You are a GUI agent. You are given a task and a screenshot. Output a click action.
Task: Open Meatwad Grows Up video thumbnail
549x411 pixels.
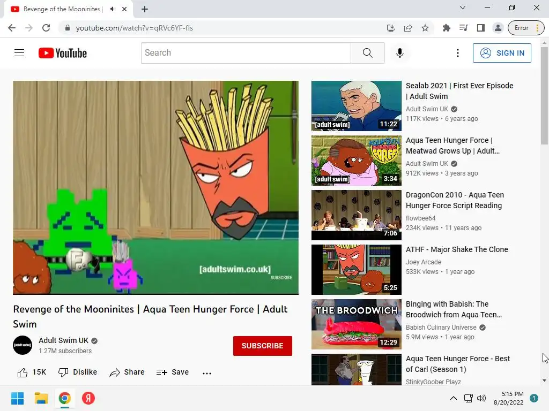[357, 161]
